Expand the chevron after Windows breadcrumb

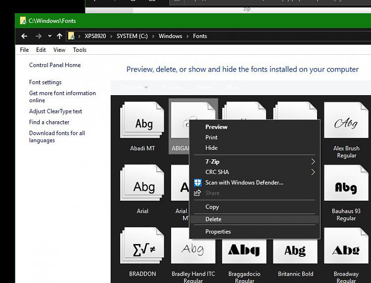(x=187, y=36)
